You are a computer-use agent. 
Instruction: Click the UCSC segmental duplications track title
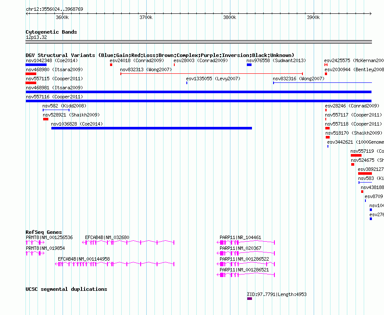click(x=66, y=289)
